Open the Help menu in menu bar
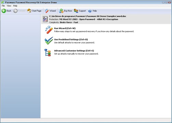 tap(15, 6)
